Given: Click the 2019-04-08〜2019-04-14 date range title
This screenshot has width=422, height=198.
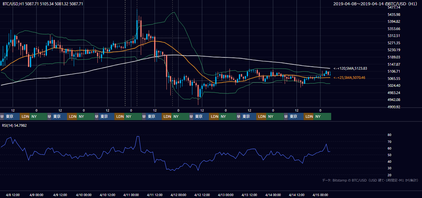Looking at the screenshot, I should [x=376, y=4].
